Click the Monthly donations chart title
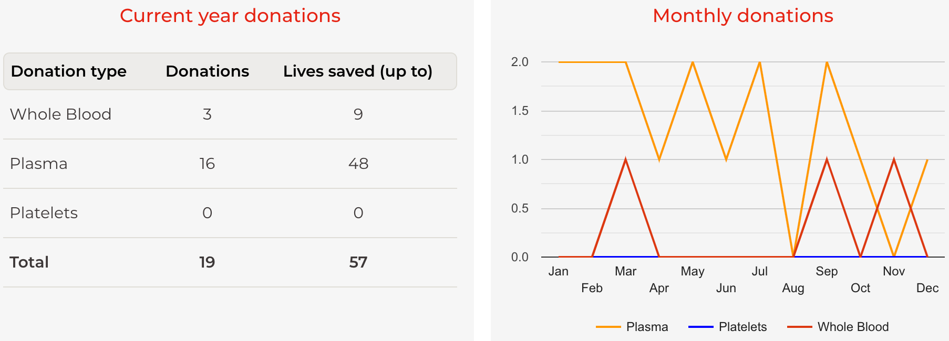The image size is (949, 341). click(742, 16)
